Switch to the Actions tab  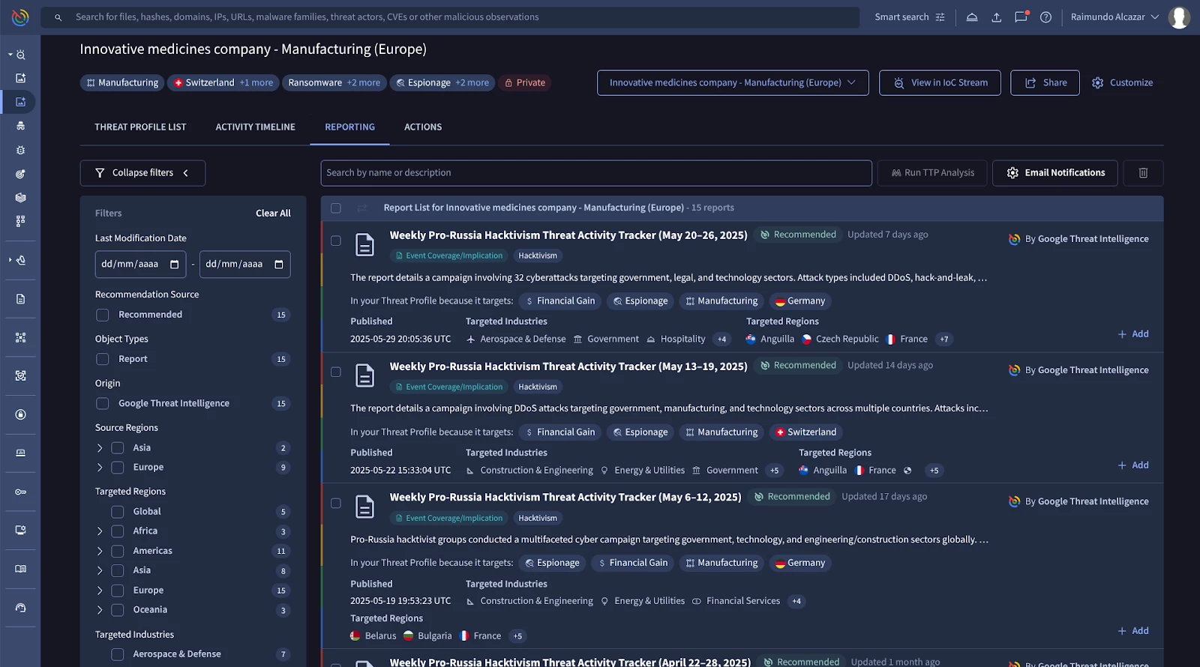click(x=423, y=127)
